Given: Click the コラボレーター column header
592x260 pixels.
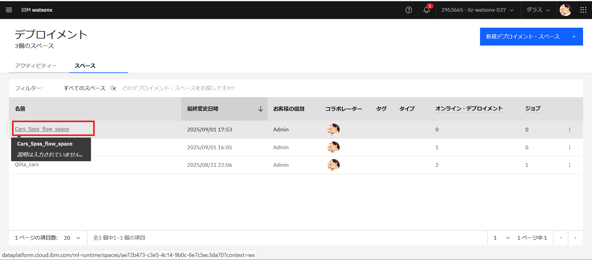Looking at the screenshot, I should click(344, 109).
